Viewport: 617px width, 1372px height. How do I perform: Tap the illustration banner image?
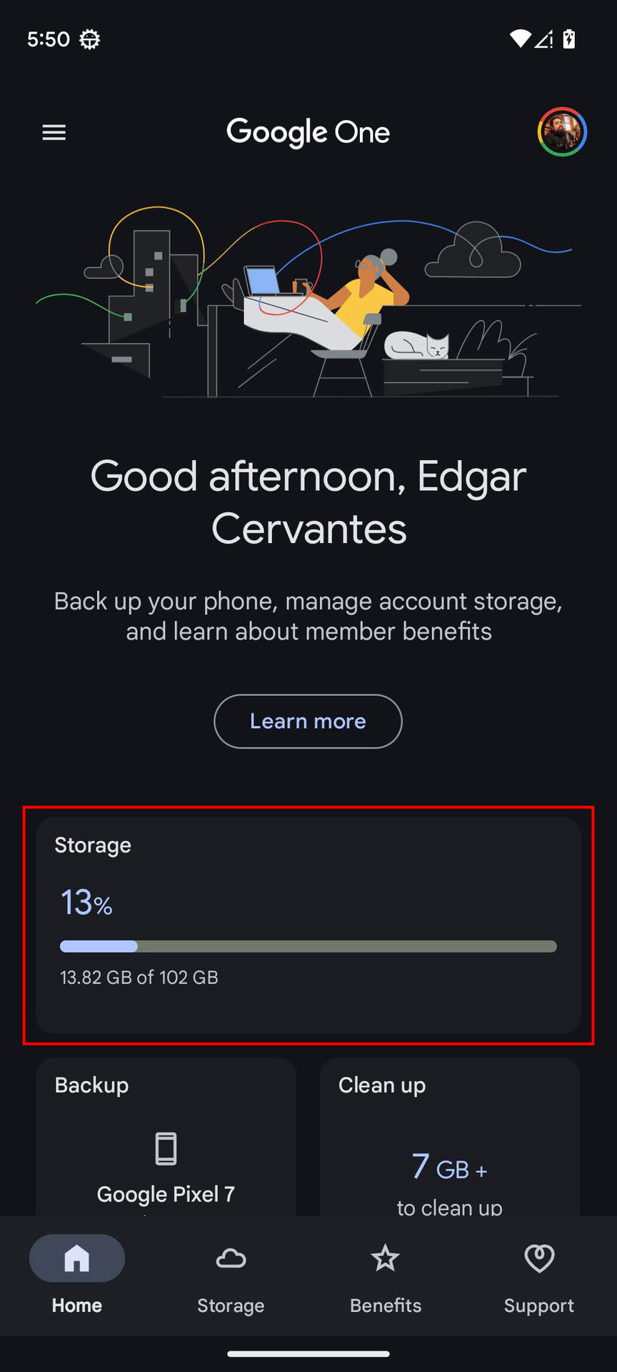pyautogui.click(x=308, y=300)
